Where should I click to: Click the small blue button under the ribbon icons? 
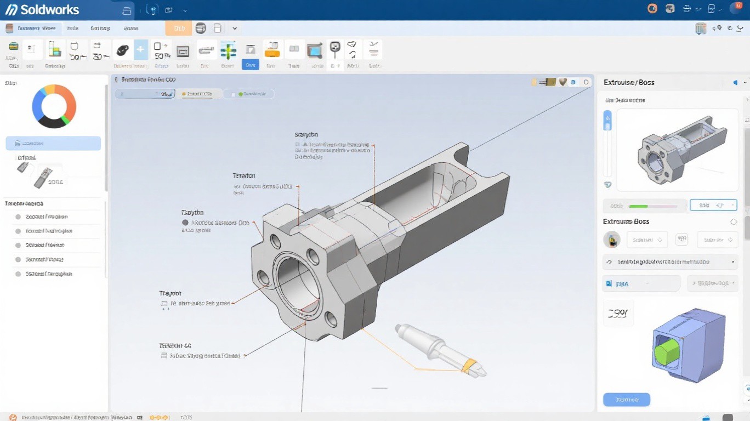click(251, 65)
